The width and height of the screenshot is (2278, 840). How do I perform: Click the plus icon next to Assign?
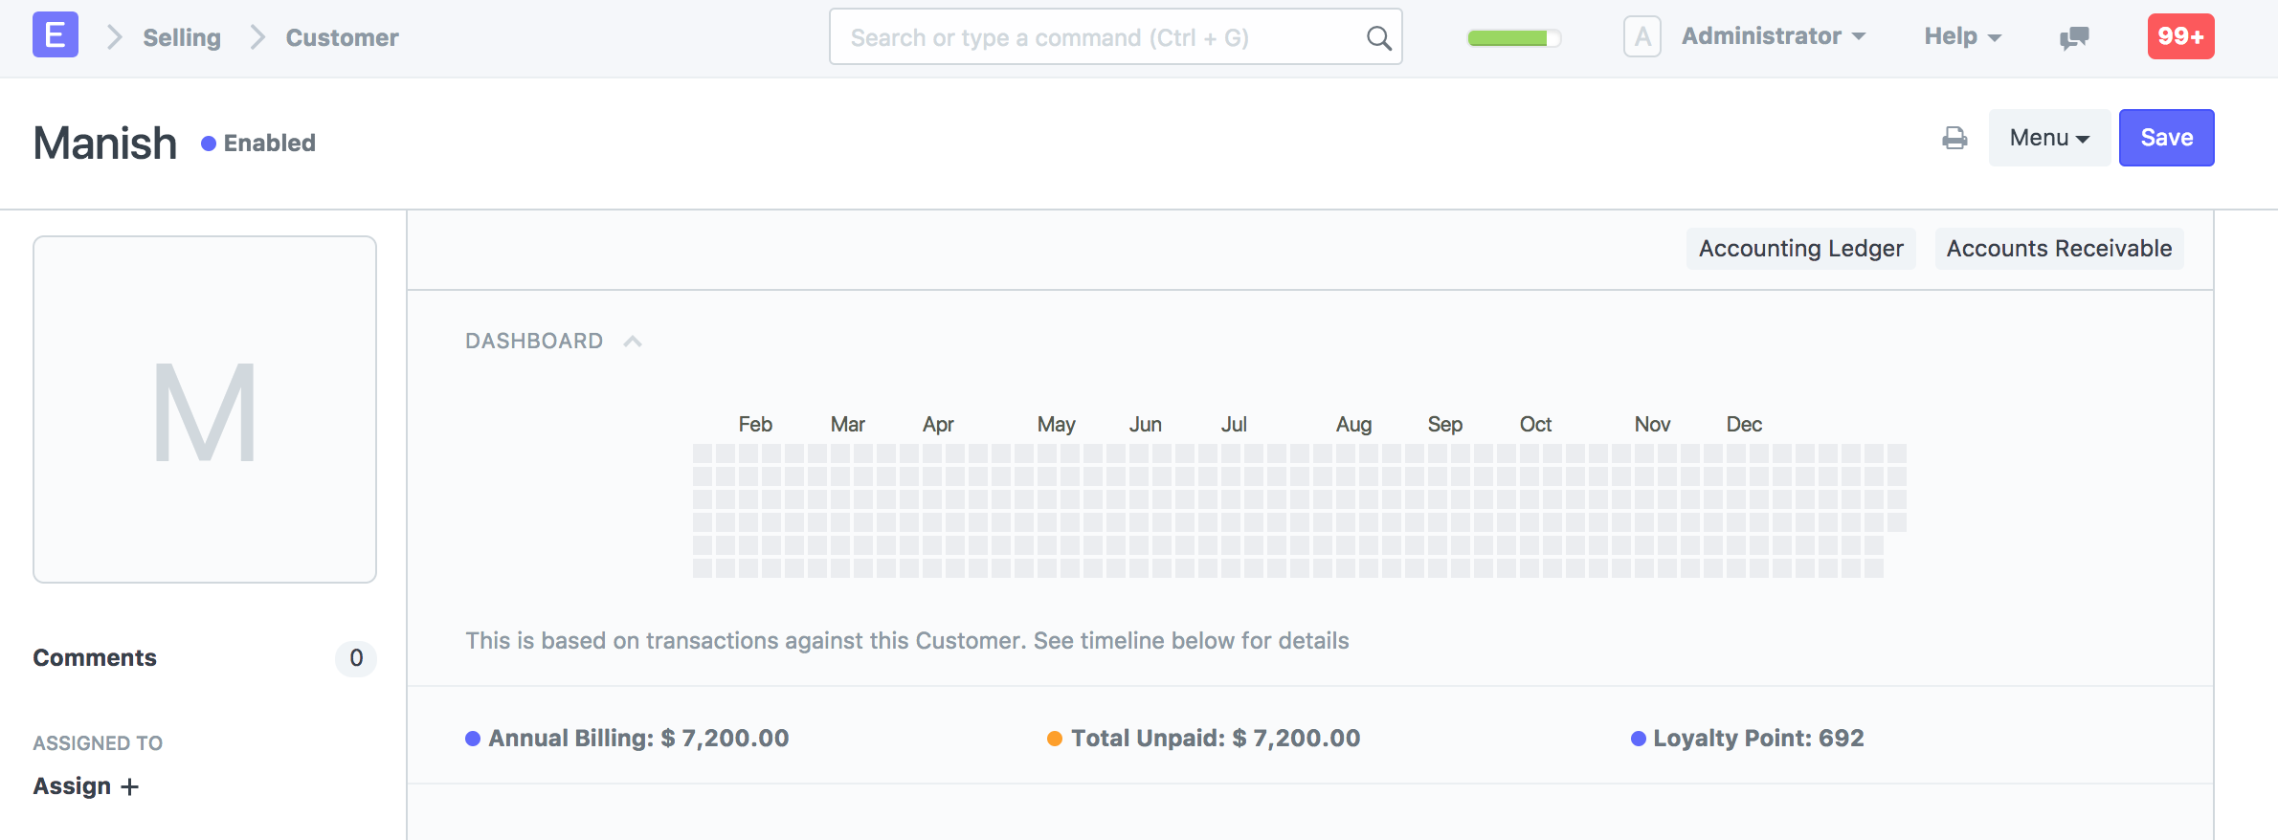pos(130,786)
